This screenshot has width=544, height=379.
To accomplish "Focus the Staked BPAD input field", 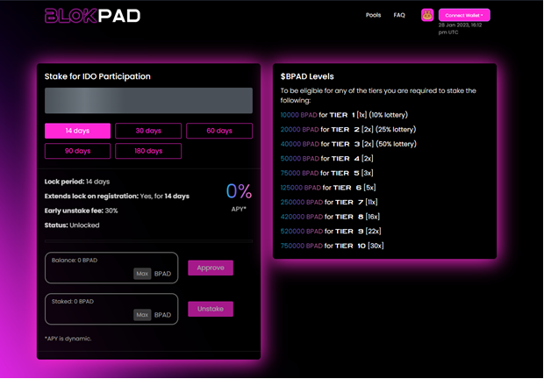I will 111,309.
